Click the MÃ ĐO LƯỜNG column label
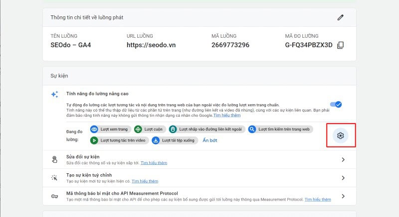This screenshot has height=217, width=399. coord(302,36)
